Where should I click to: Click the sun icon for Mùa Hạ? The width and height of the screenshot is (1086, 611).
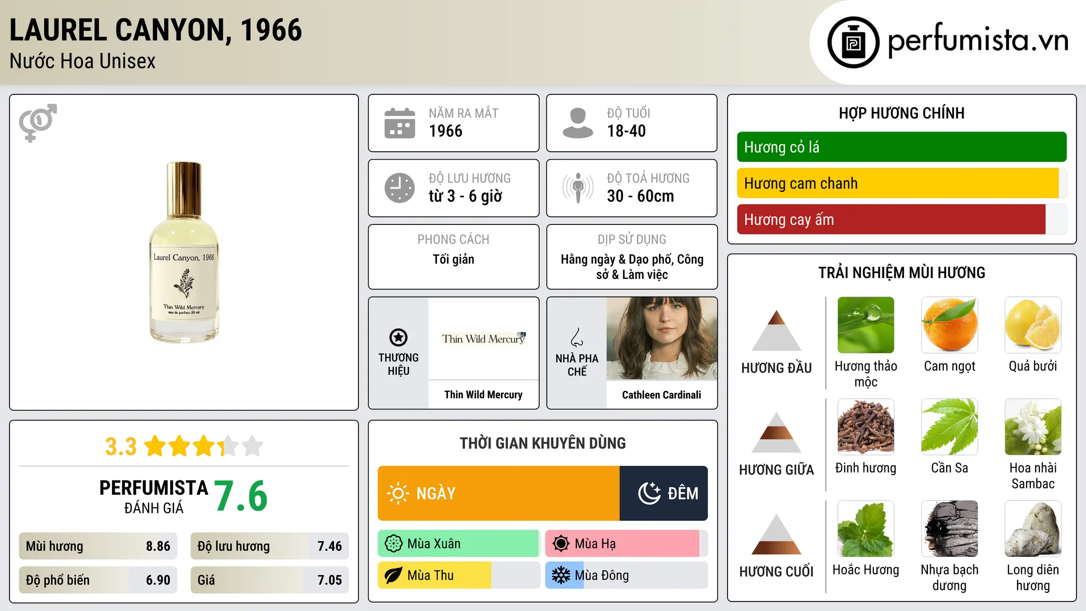coord(561,544)
